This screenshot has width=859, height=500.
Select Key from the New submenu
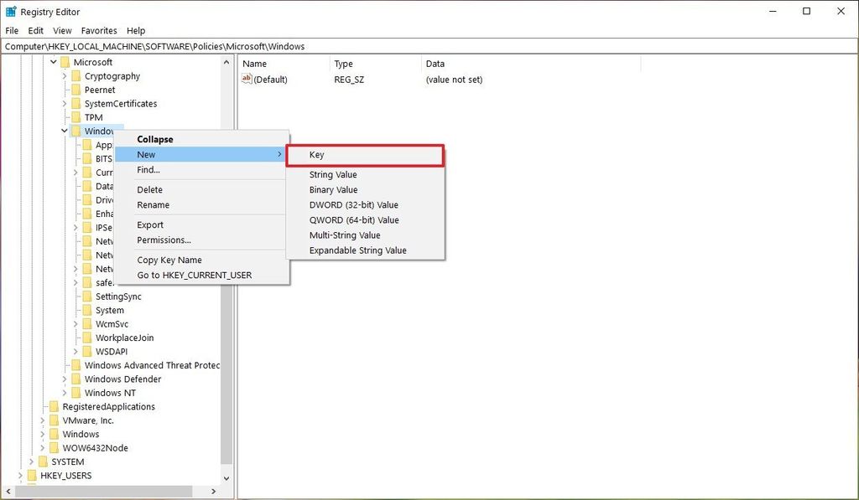click(317, 154)
